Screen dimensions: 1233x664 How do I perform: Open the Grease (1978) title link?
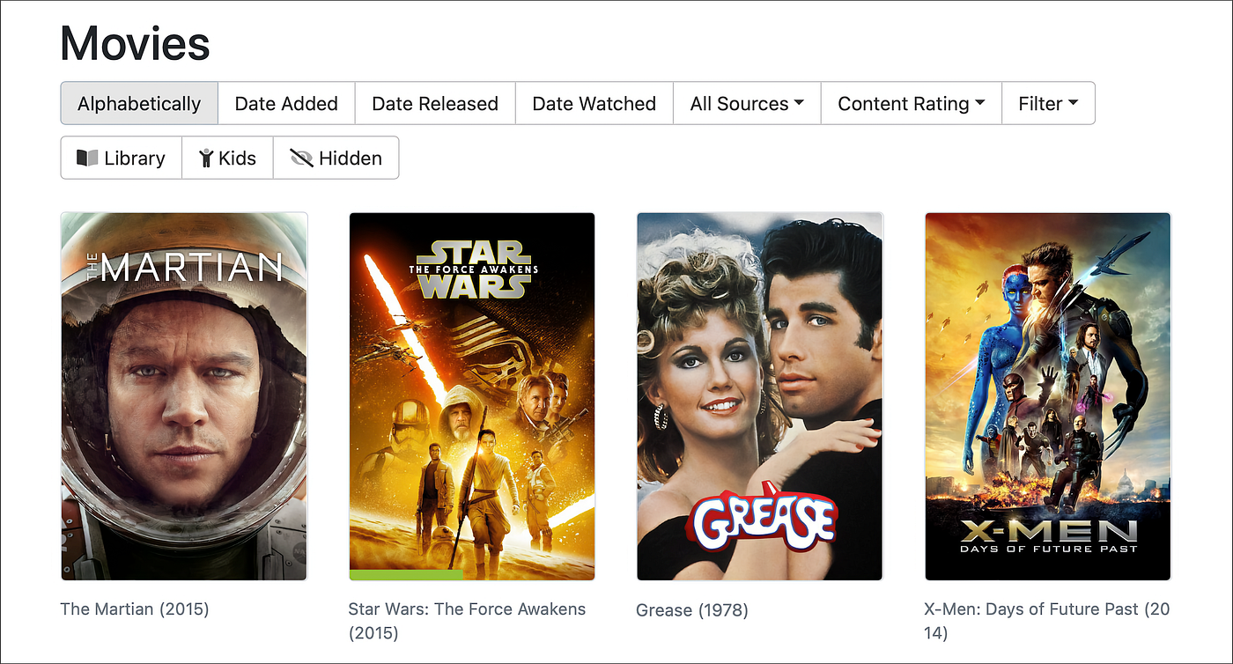point(692,609)
